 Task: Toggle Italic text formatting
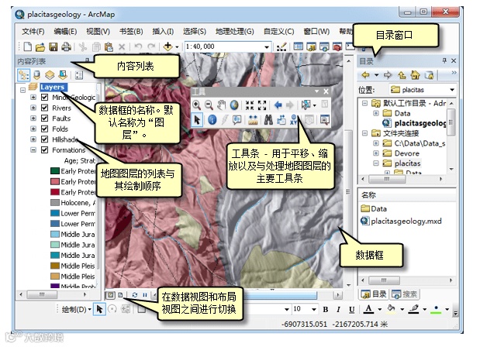pyautogui.click(x=338, y=310)
